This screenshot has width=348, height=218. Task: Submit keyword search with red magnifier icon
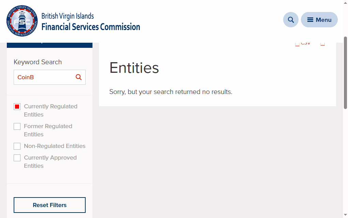[x=78, y=77]
